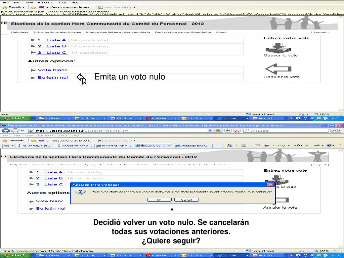This screenshot has height=258, width=344.
Task: Open the Tools dropdown in command bar
Action: 317,145
